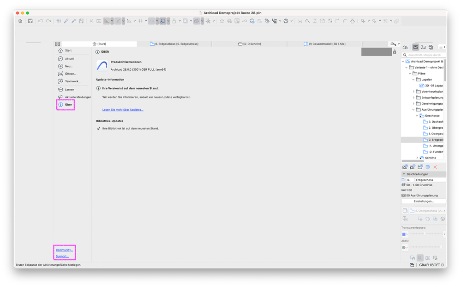Adjust the Aktiv slider
The width and height of the screenshot is (461, 287).
point(426,247)
